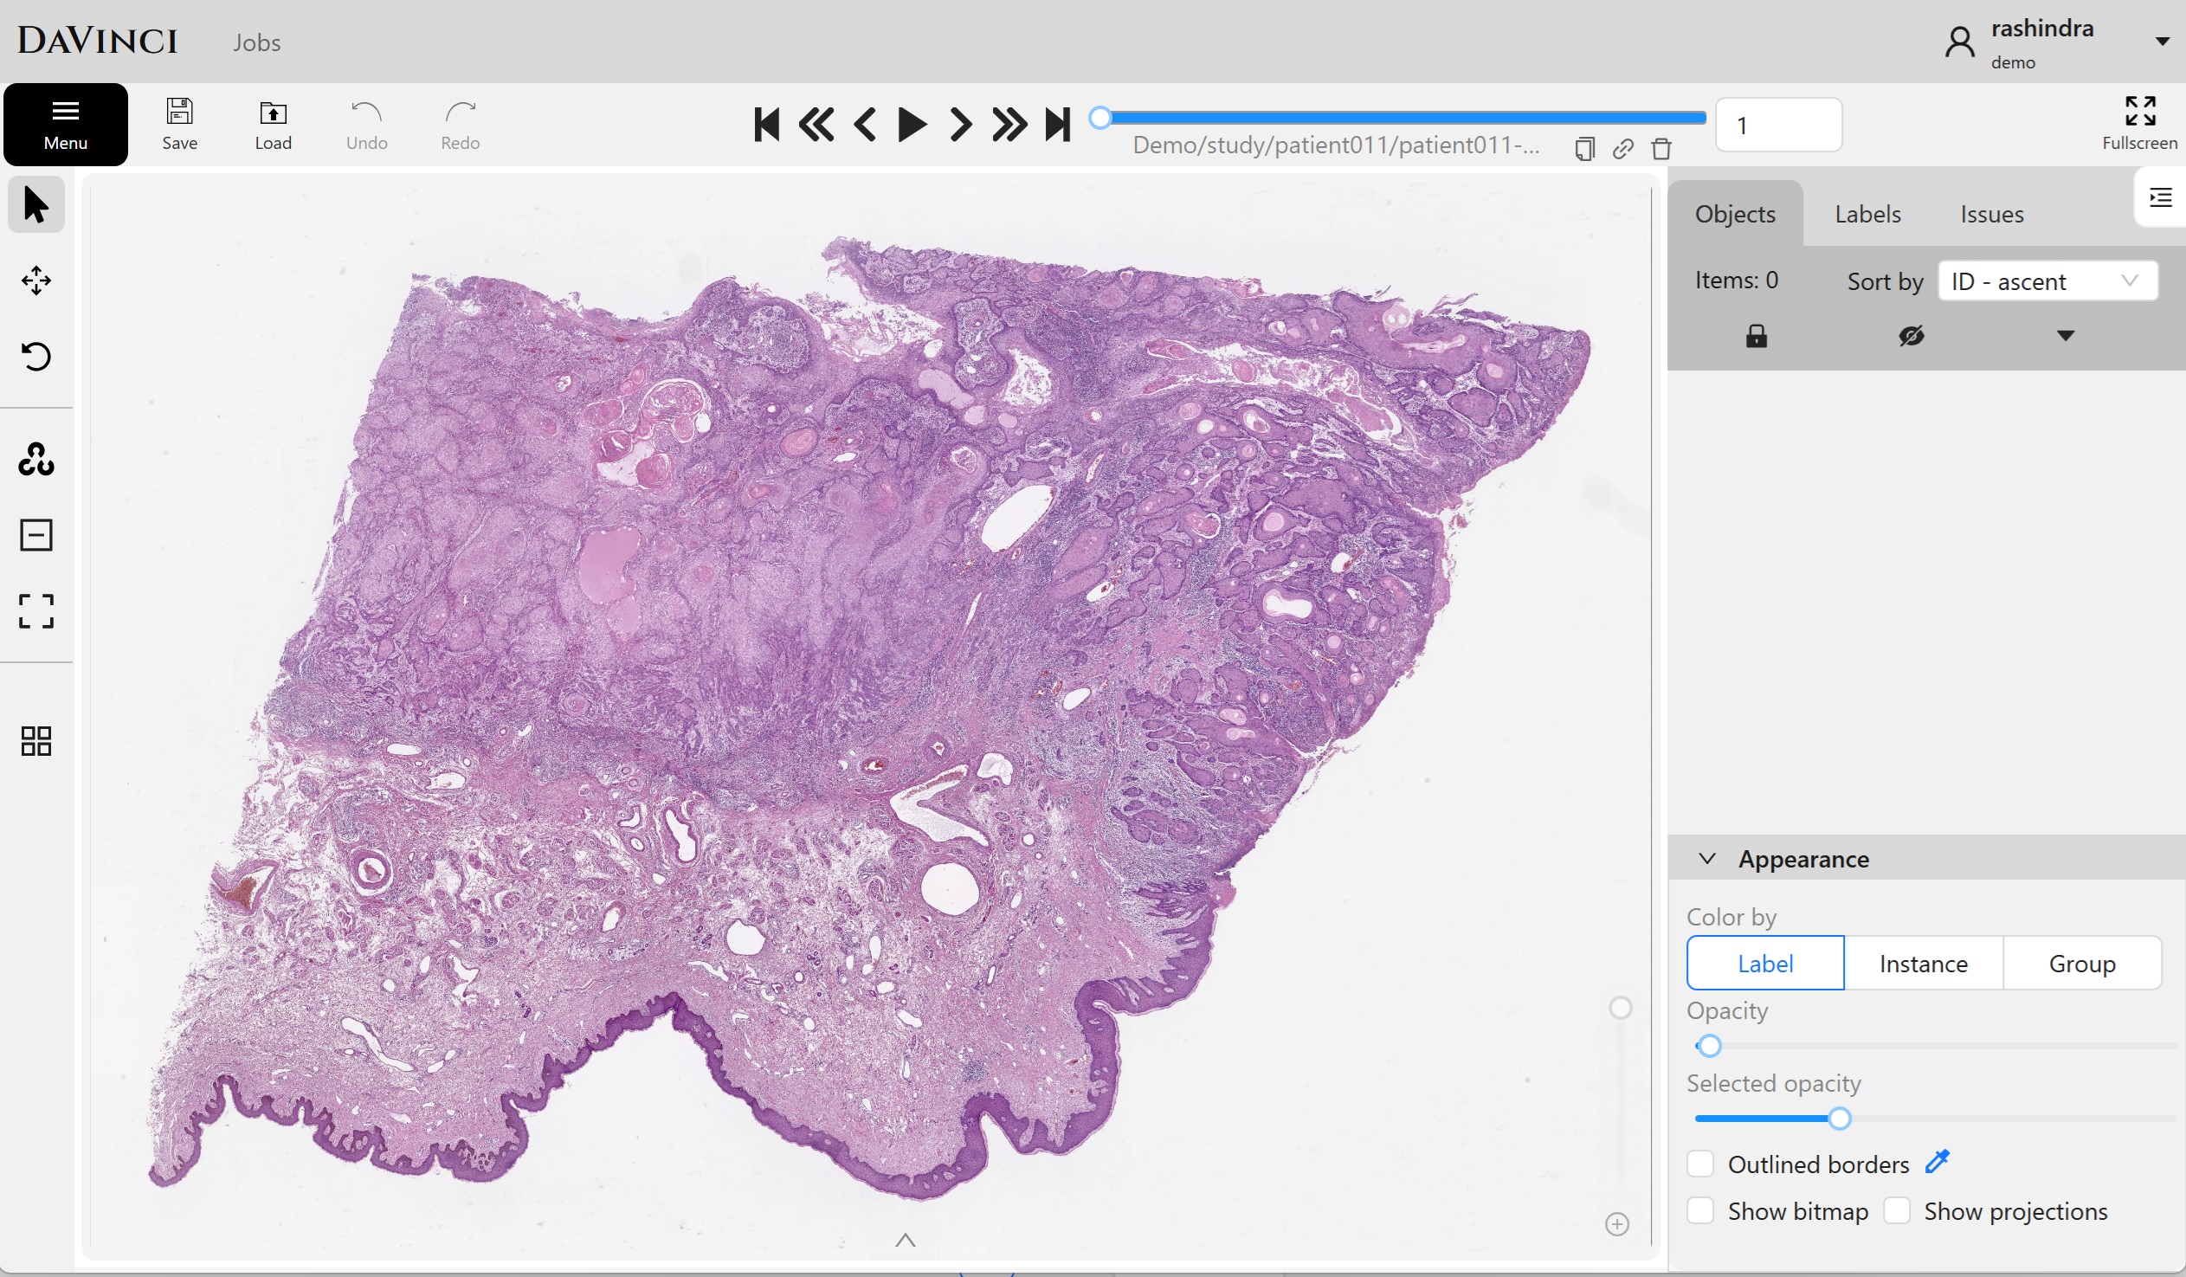
Task: Toggle hide all objects eye icon
Action: [x=1911, y=337]
